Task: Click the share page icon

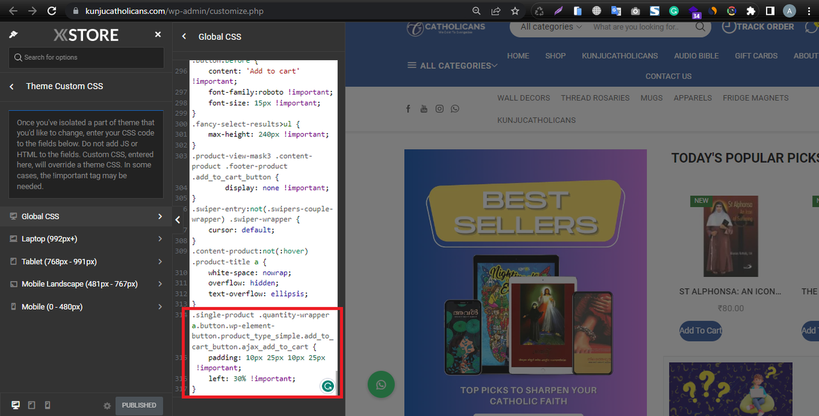Action: click(x=495, y=11)
